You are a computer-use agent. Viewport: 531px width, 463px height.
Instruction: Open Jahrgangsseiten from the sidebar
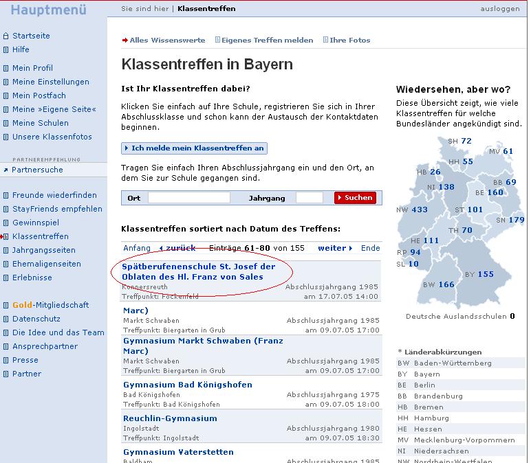click(44, 250)
